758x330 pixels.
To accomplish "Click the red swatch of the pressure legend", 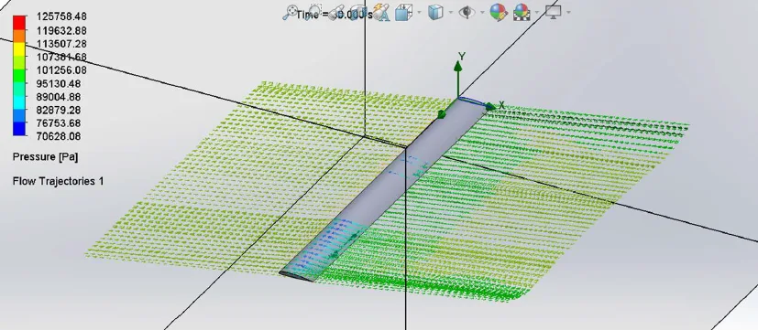I will tap(19, 22).
